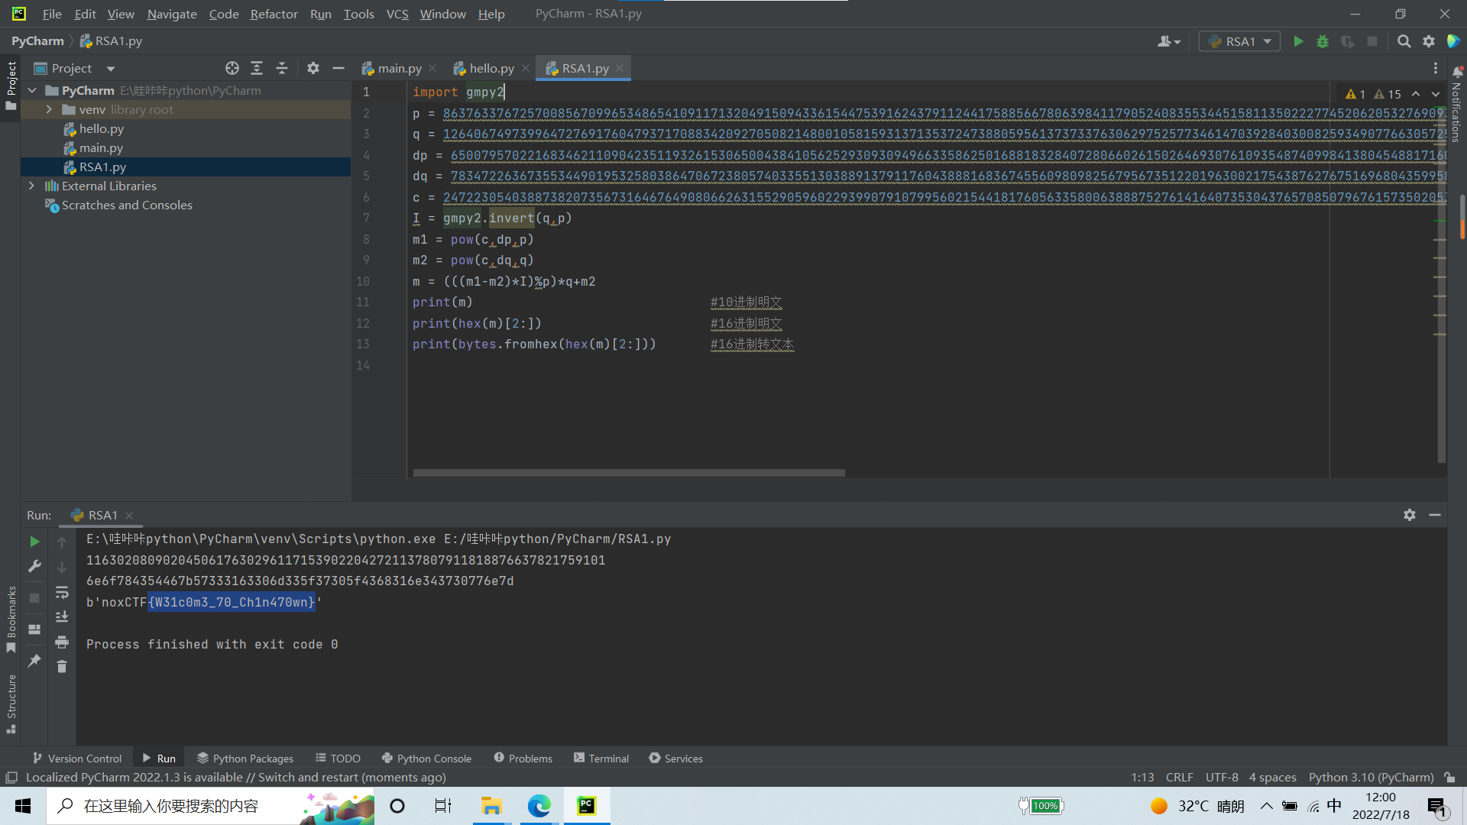
Task: Click the Select Opened File target icon
Action: 232,68
